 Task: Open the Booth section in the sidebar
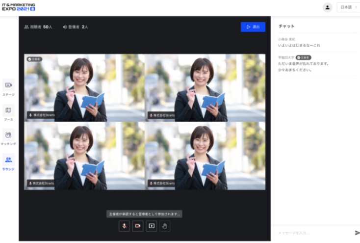(x=8, y=112)
